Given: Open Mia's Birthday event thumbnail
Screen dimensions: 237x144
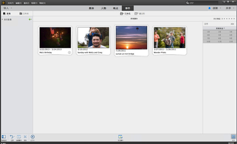Looking at the screenshot, I should point(55,37).
